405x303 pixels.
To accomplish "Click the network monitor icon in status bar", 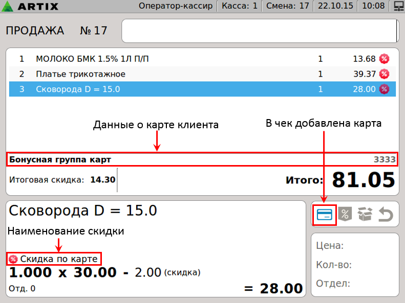I will pyautogui.click(x=397, y=6).
